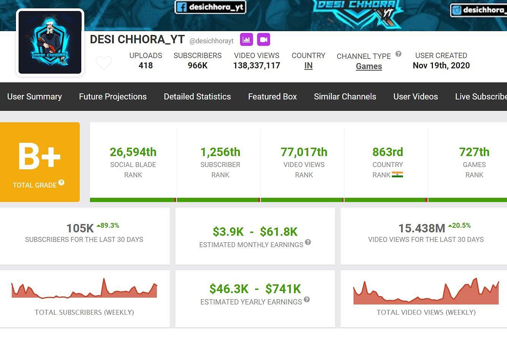Click the India flag beside Country Rank

(397, 175)
